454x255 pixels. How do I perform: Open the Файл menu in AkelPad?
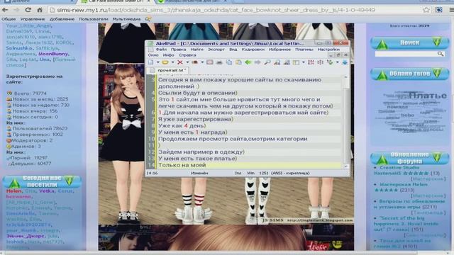(161, 50)
